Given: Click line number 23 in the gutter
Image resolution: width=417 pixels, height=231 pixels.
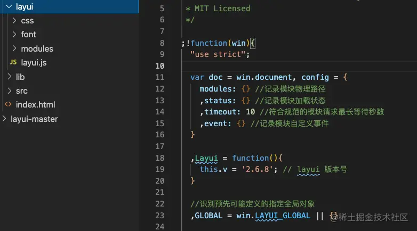Looking at the screenshot, I should tap(160, 216).
